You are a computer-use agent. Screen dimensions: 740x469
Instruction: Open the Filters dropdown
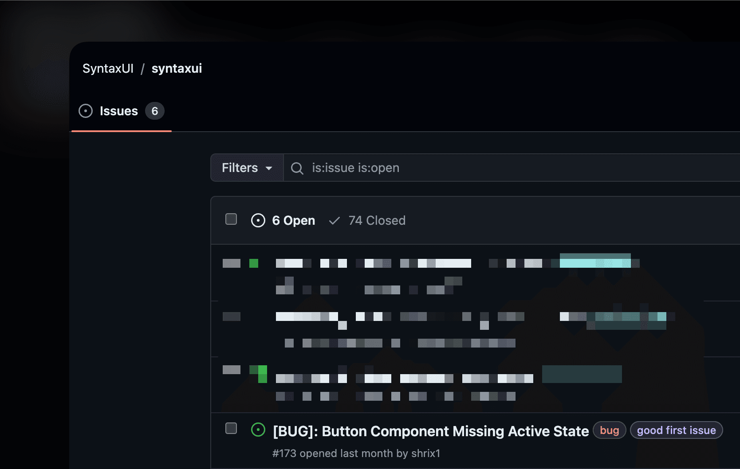click(x=247, y=168)
